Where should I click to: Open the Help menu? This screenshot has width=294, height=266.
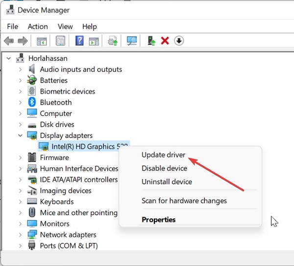tap(90, 27)
